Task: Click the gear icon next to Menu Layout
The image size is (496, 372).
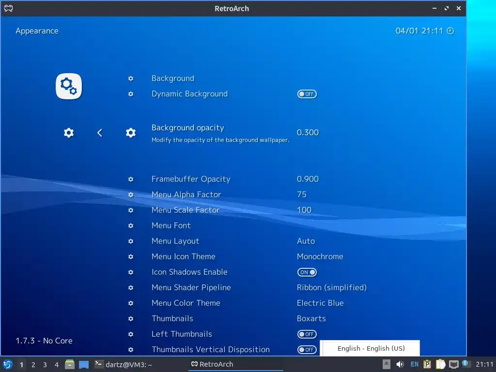Action: [131, 241]
